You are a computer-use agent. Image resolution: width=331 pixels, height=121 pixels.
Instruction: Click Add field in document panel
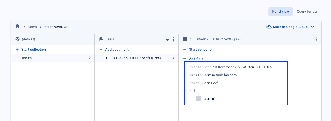(x=193, y=59)
